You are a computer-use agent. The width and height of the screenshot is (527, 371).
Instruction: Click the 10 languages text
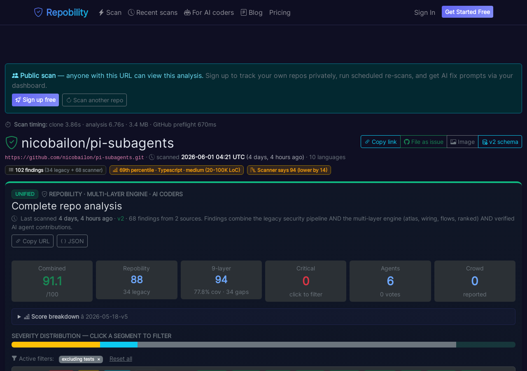tap(327, 157)
